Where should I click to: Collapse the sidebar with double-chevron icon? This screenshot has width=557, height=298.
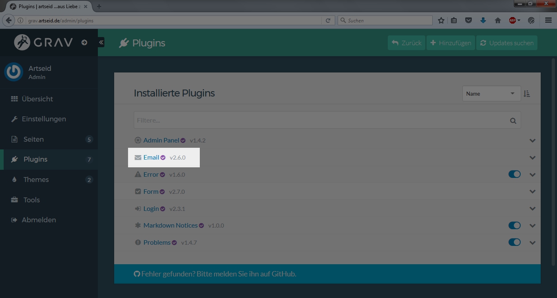pyautogui.click(x=101, y=42)
